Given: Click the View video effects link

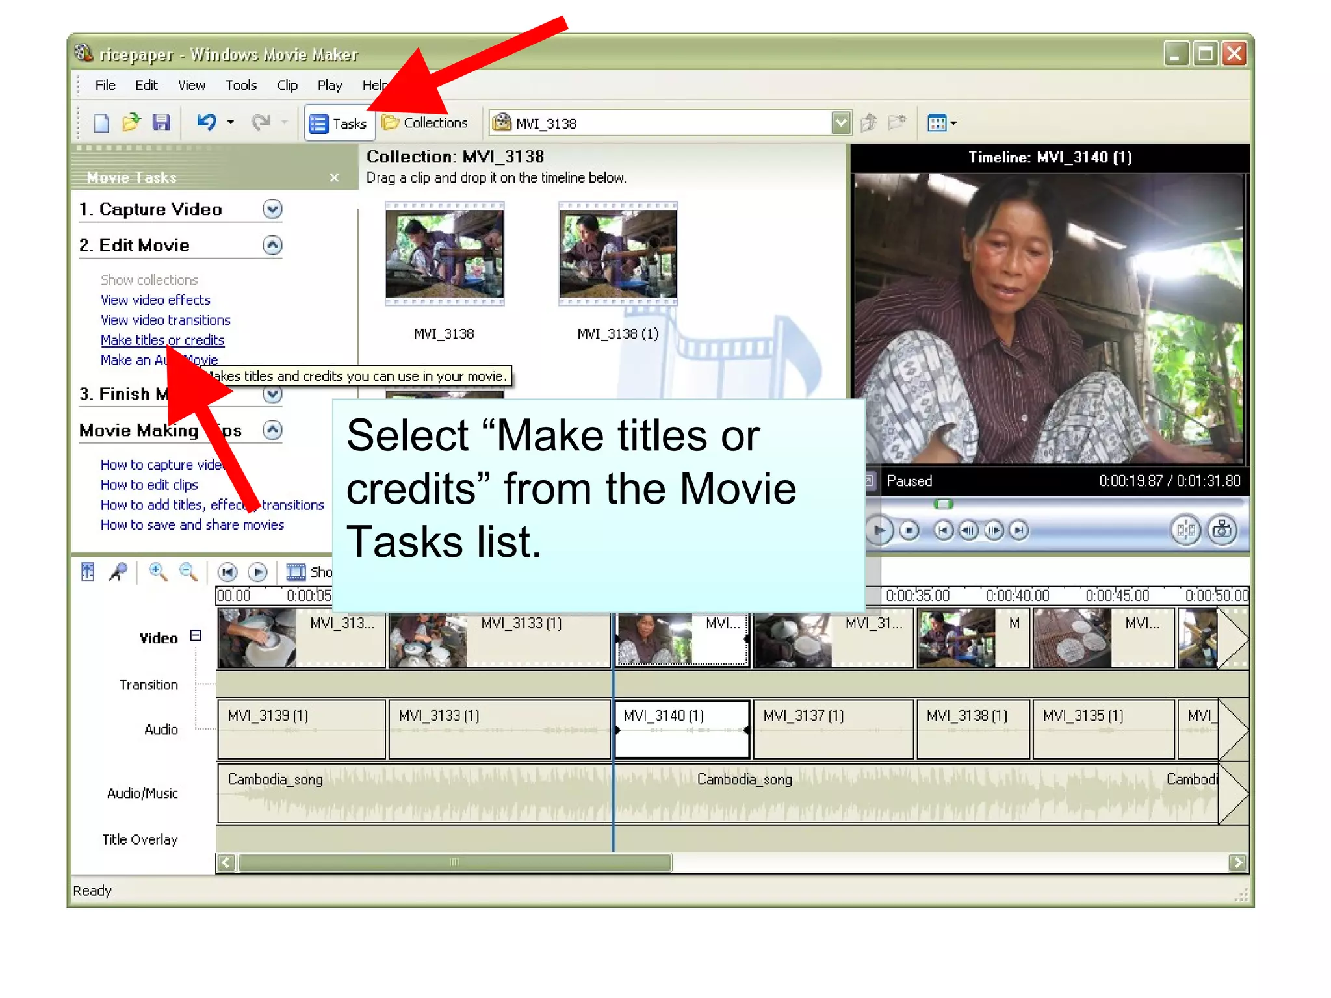Looking at the screenshot, I should (155, 300).
